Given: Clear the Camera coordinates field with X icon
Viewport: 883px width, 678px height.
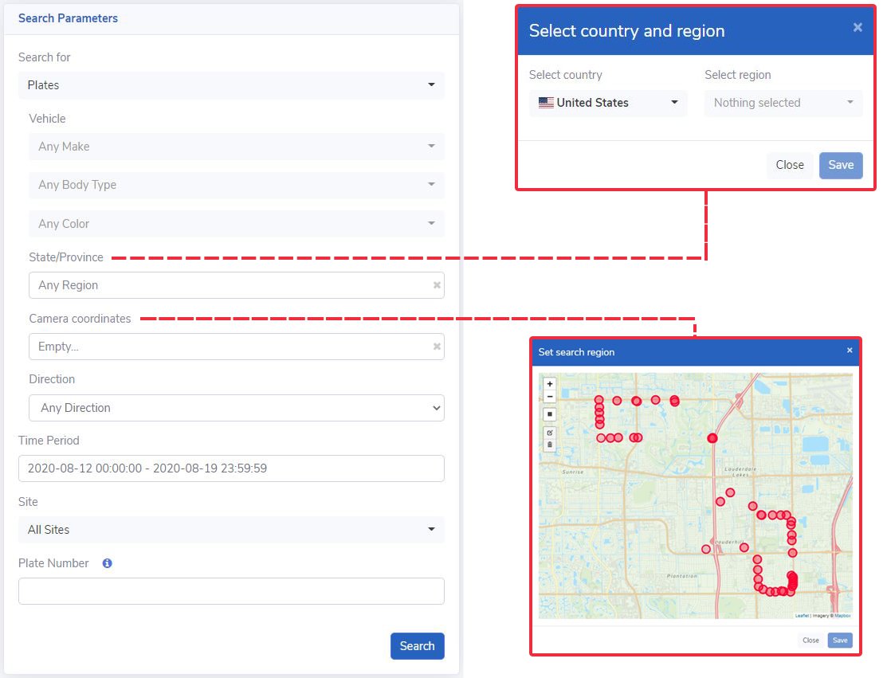Looking at the screenshot, I should pyautogui.click(x=437, y=347).
